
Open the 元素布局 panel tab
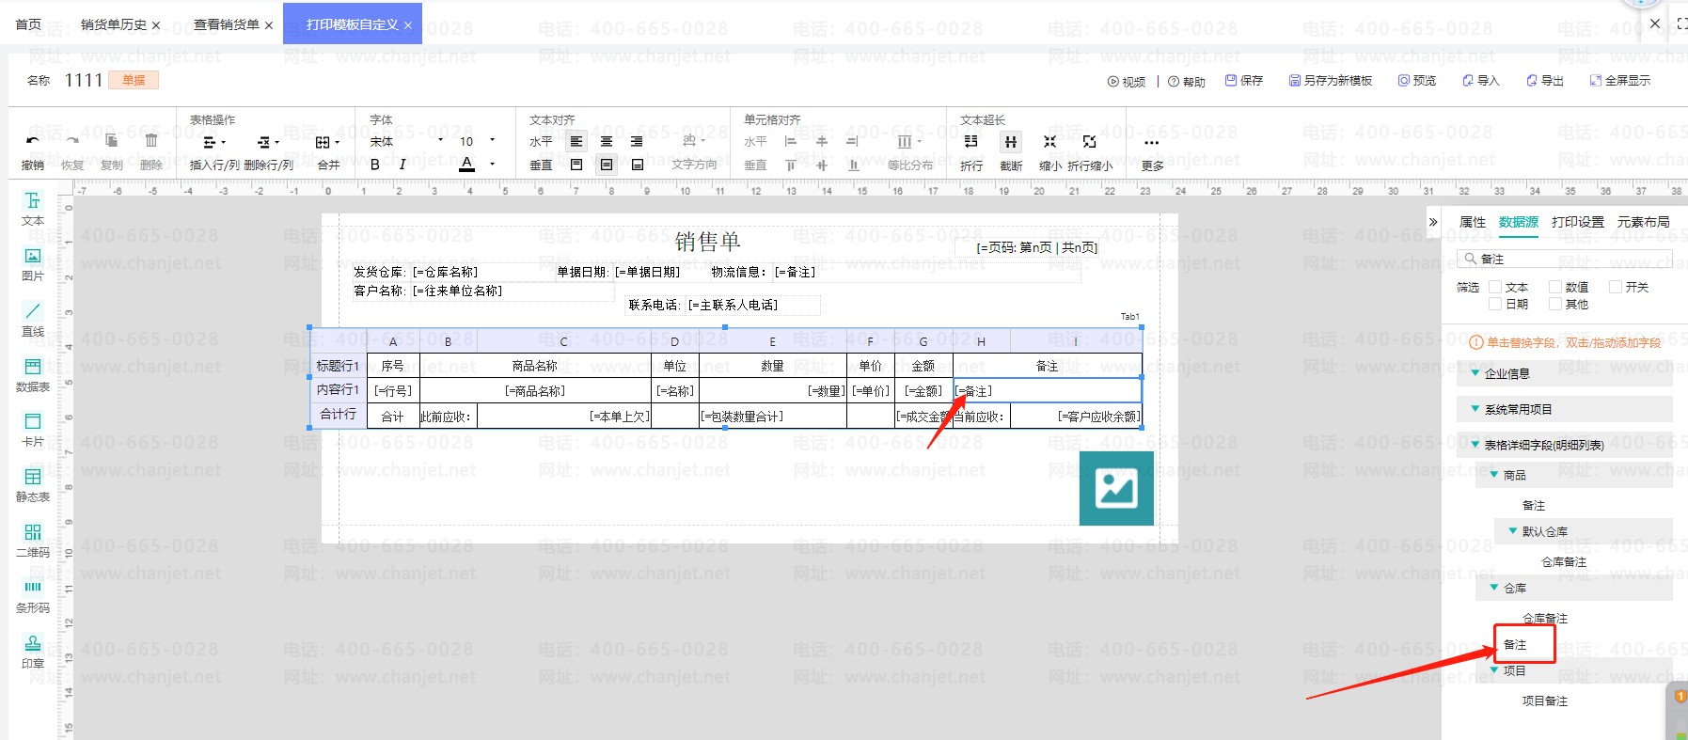pyautogui.click(x=1644, y=222)
